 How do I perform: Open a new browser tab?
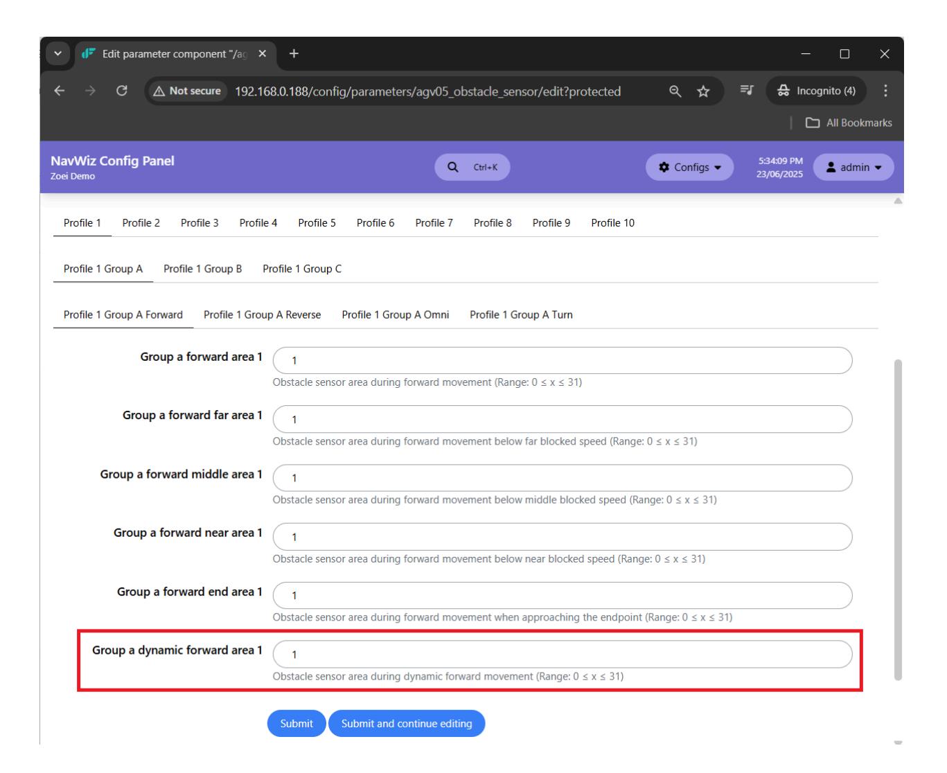294,53
